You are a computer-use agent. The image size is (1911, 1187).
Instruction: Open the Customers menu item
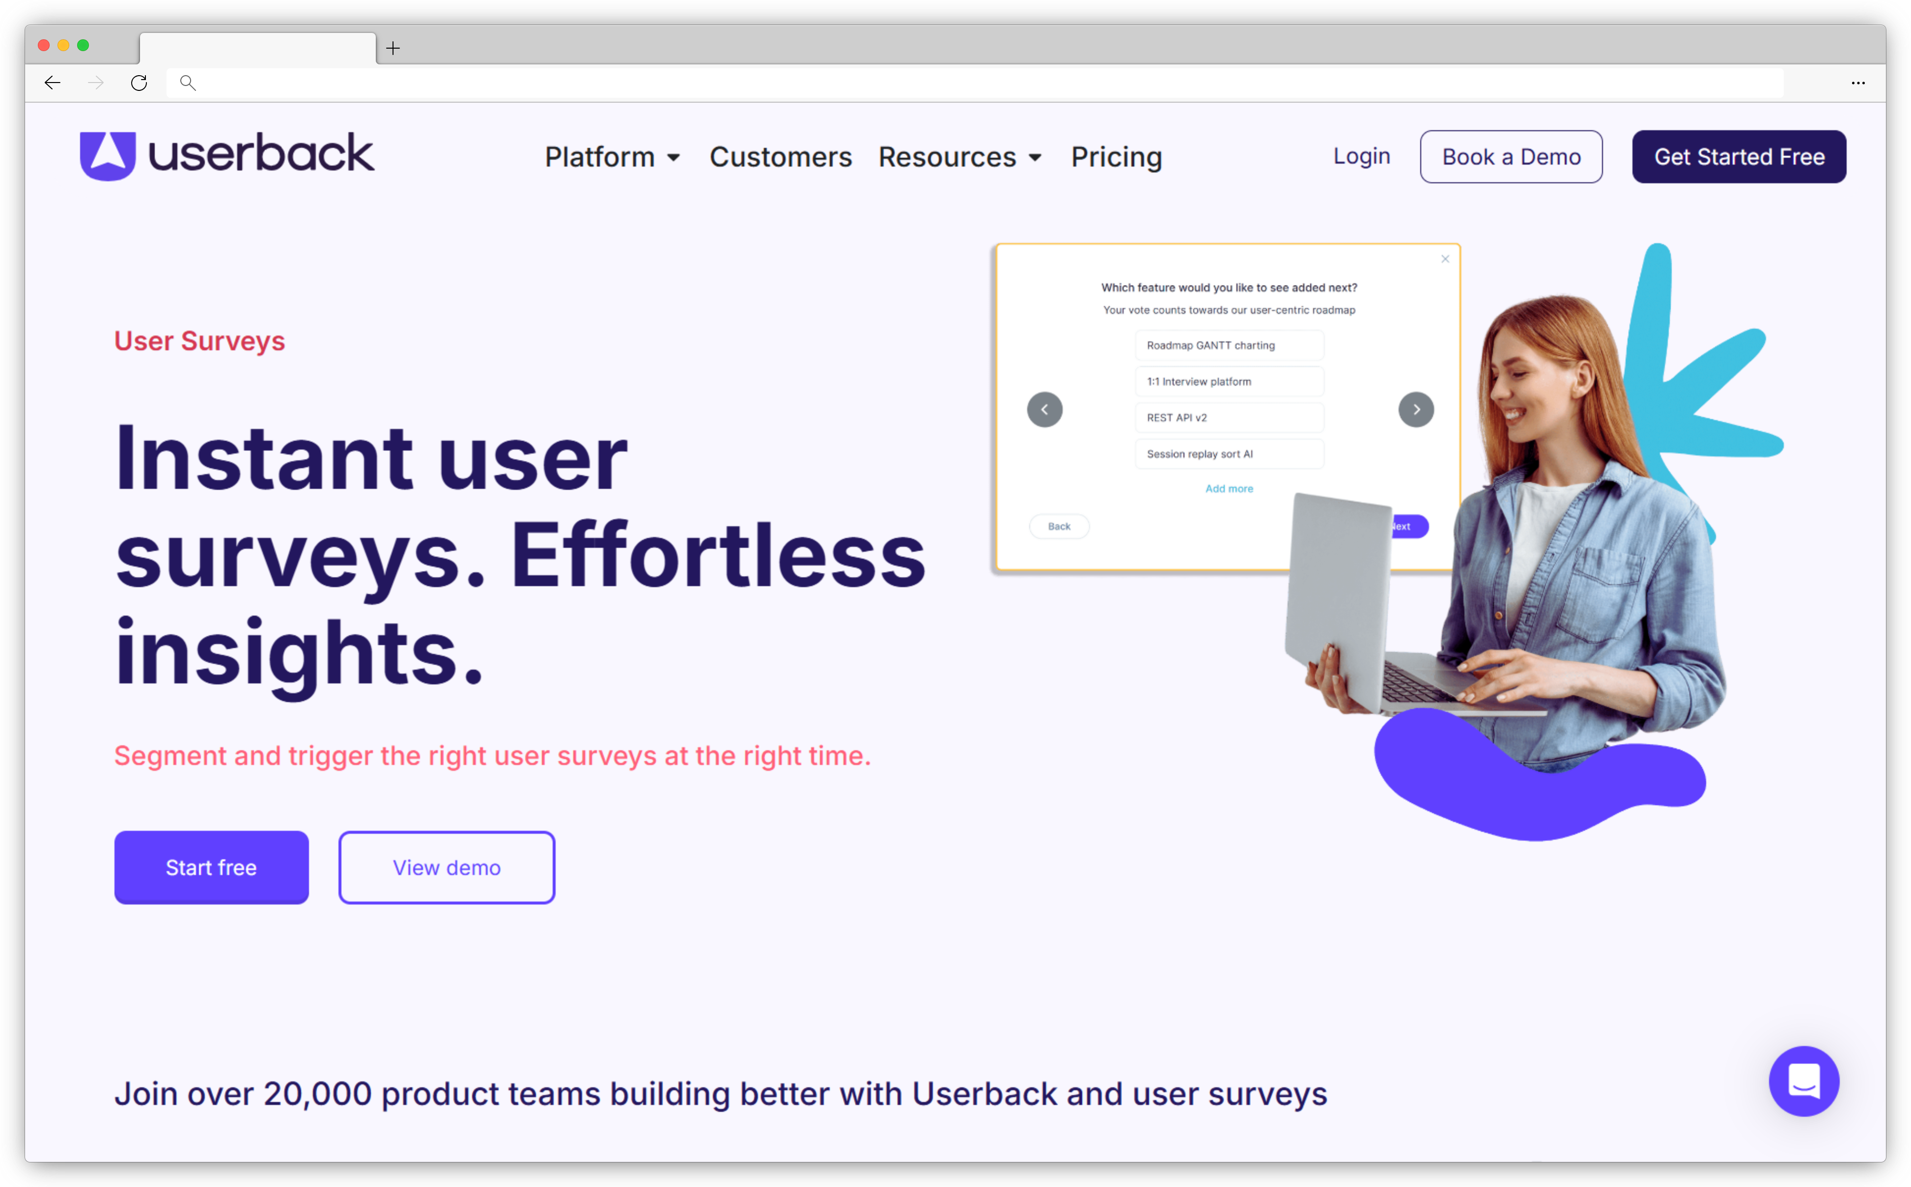781,156
